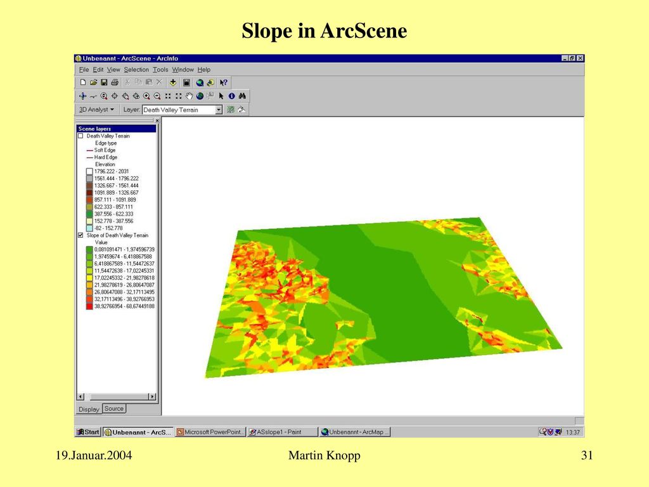Select the Set Observer tool
Screen dimensions: 649x487
coord(136,96)
